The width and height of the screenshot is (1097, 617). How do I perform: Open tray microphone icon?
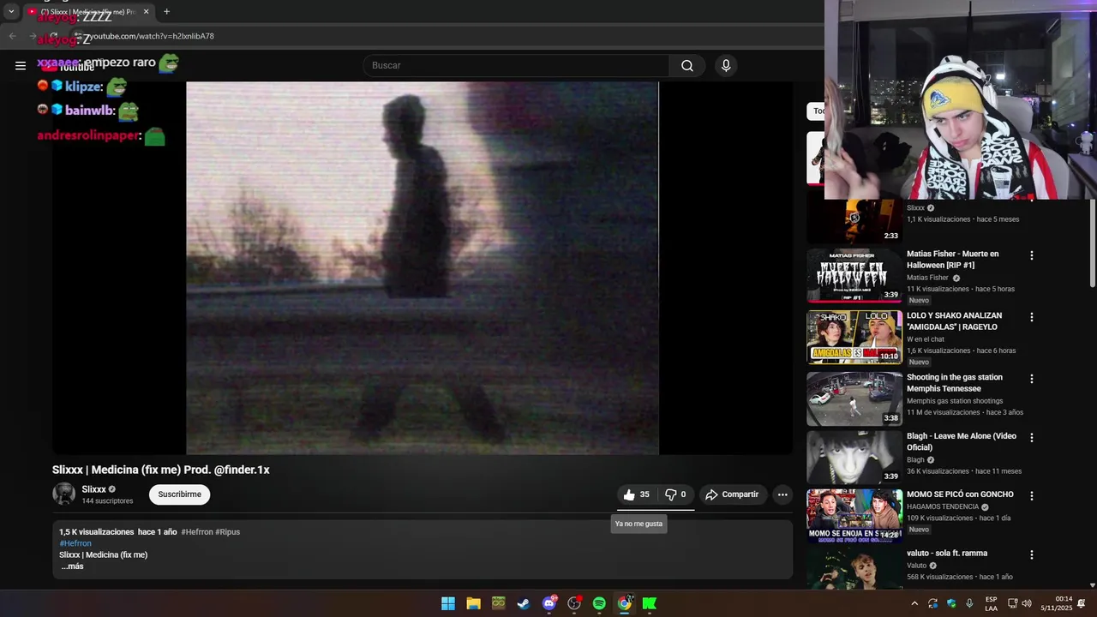pyautogui.click(x=969, y=604)
